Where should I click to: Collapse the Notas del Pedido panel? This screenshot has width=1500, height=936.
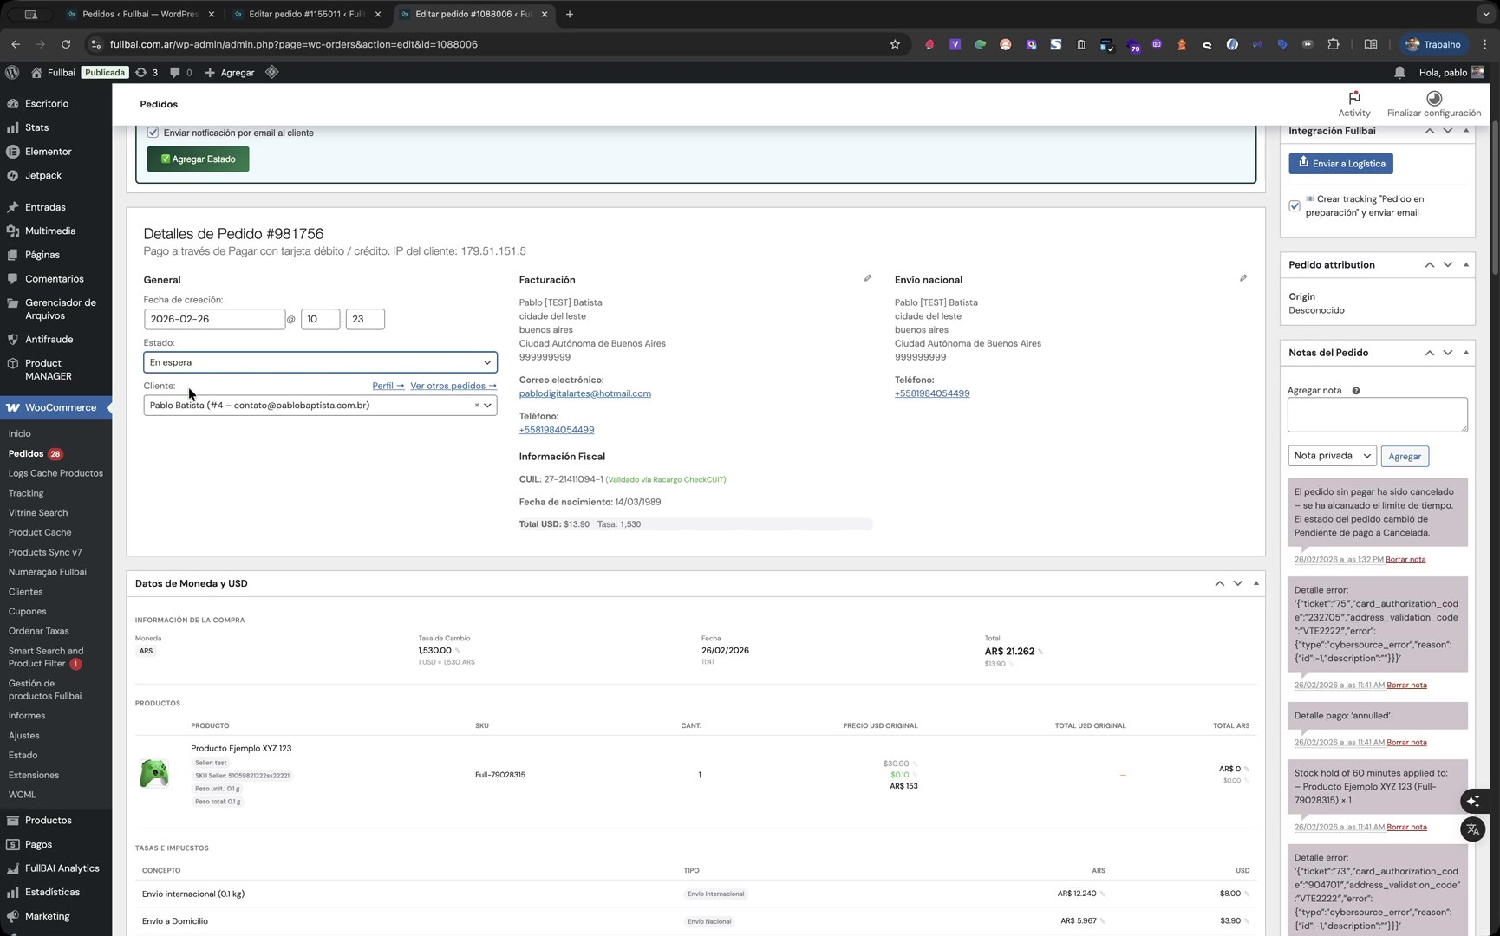coord(1466,353)
